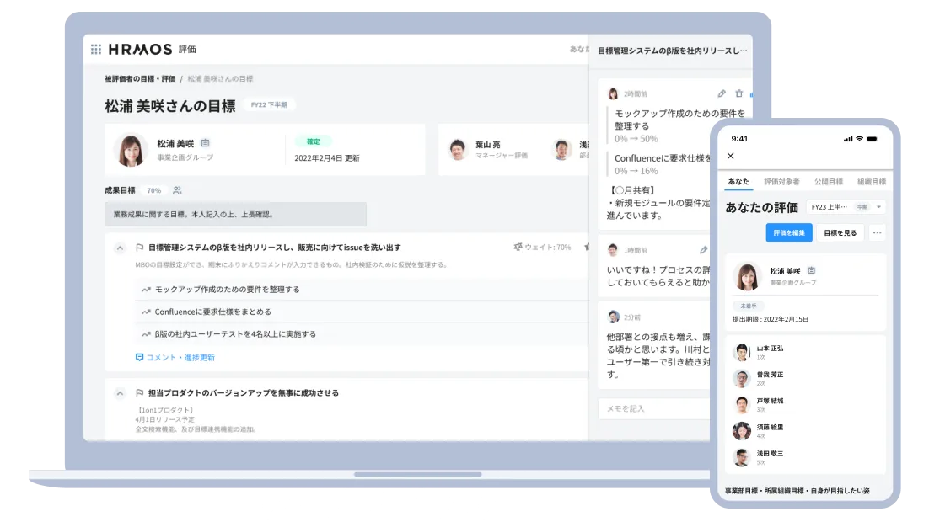The width and height of the screenshot is (929, 522).
Task: Click the comment bubble icon before コメント・進捗更新
Action: (x=138, y=356)
